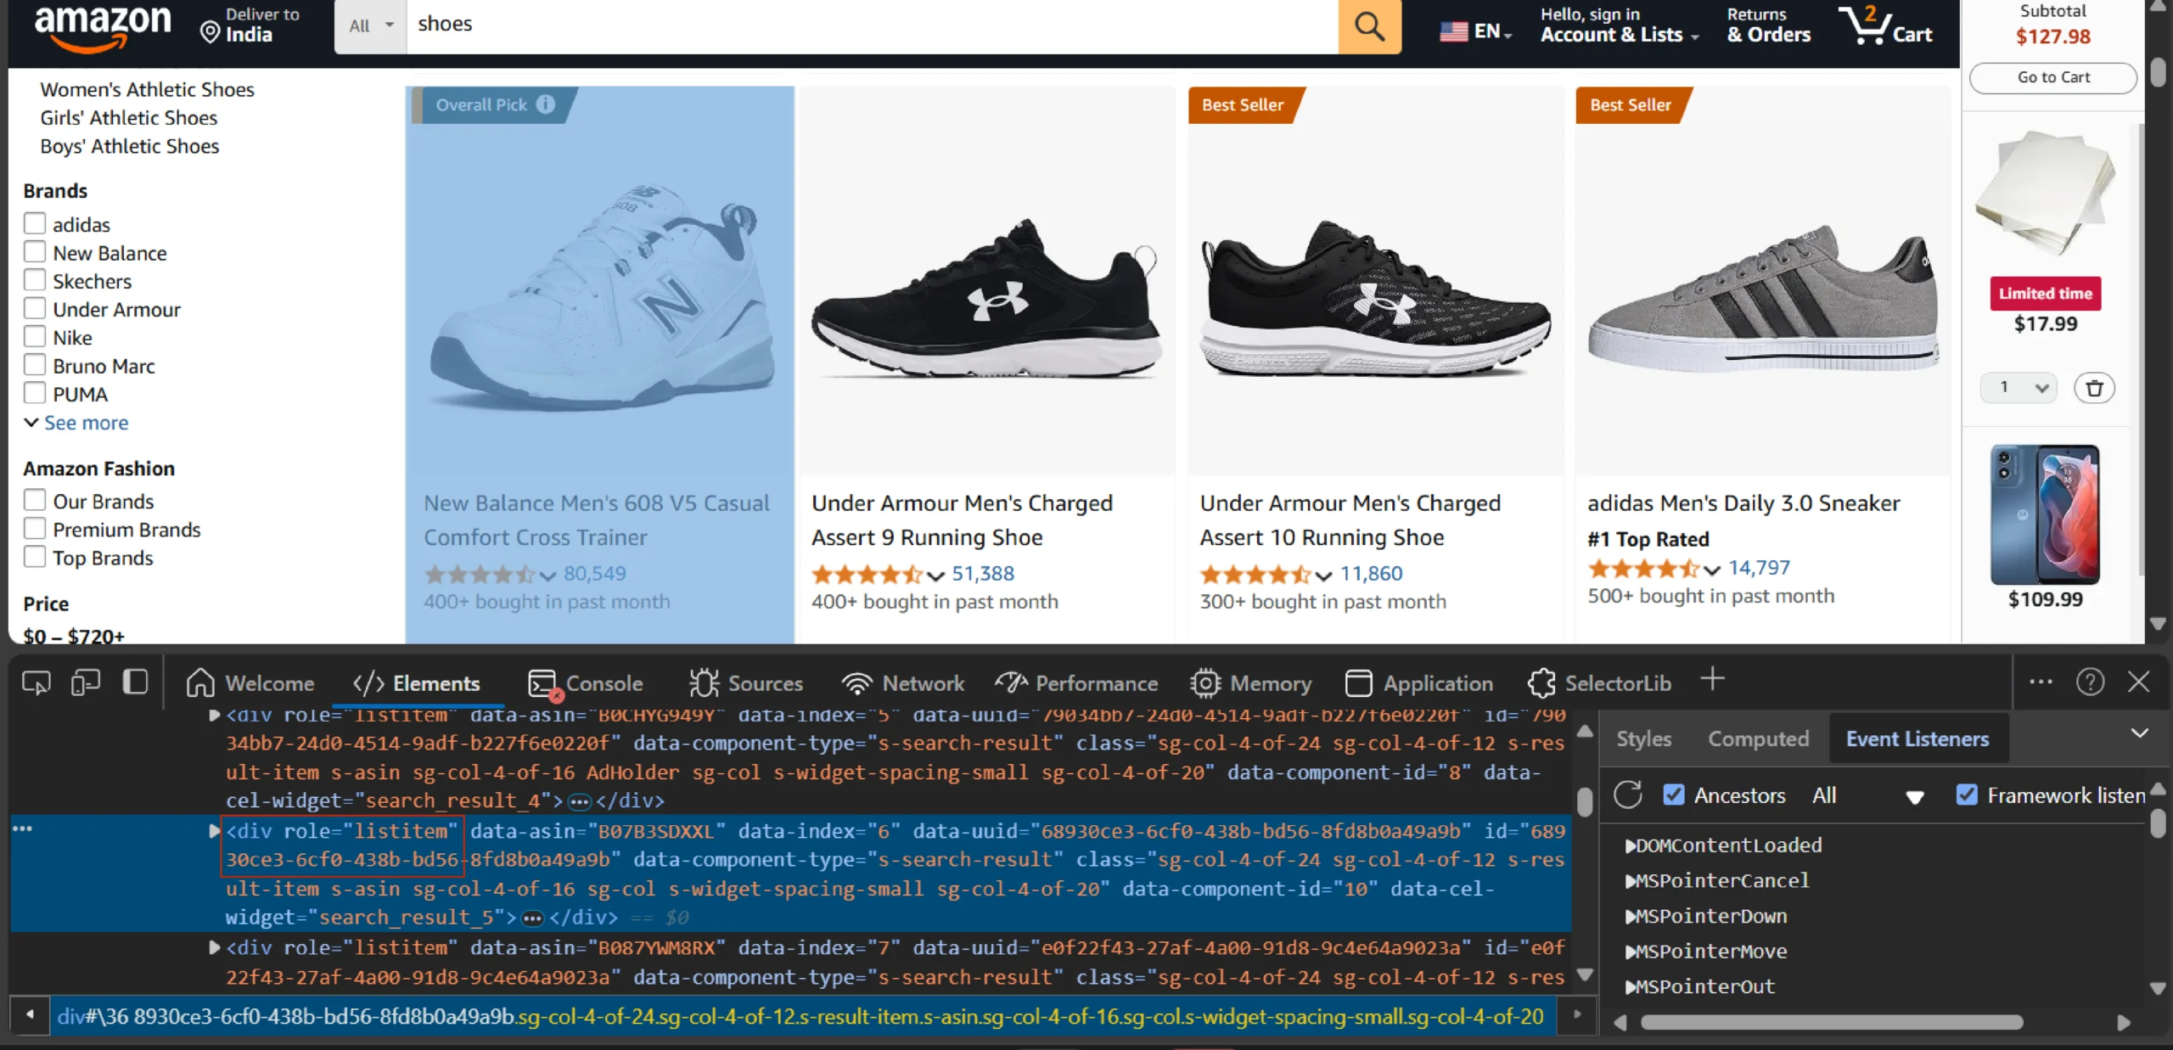Open the listener type All dropdown
The image size is (2173, 1050).
tap(1867, 795)
